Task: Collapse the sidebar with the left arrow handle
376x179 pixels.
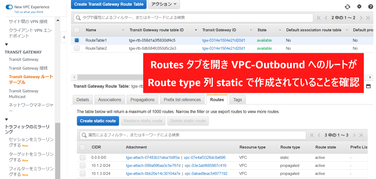Action: 64,37
